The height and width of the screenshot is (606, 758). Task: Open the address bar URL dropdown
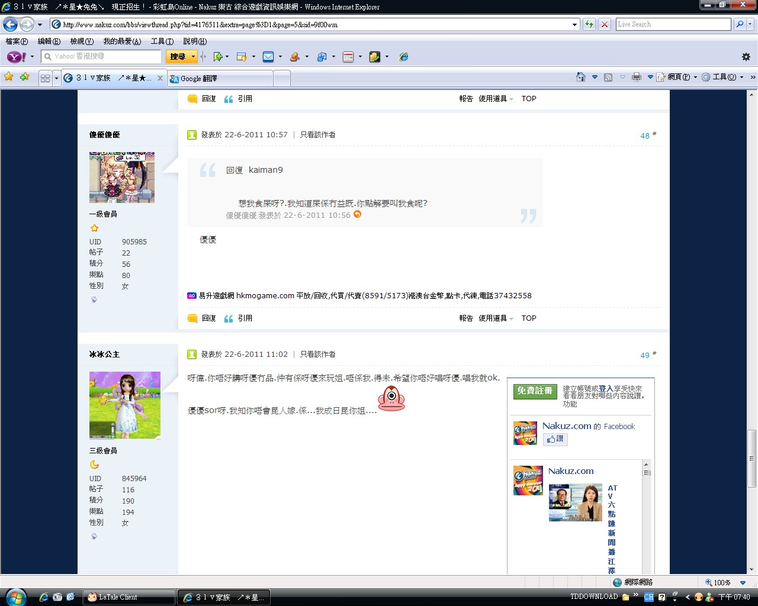(574, 25)
